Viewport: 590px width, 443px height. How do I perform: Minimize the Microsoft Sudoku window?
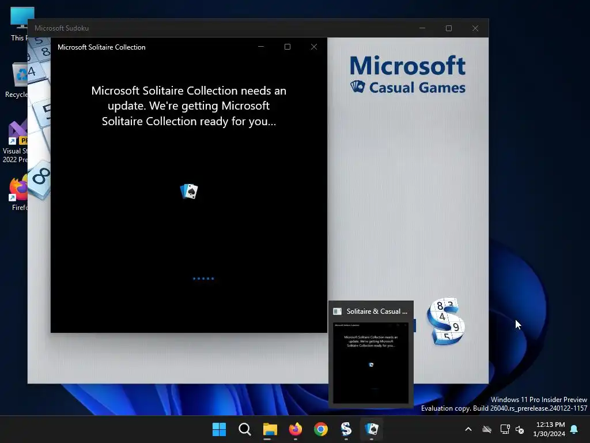tap(422, 28)
